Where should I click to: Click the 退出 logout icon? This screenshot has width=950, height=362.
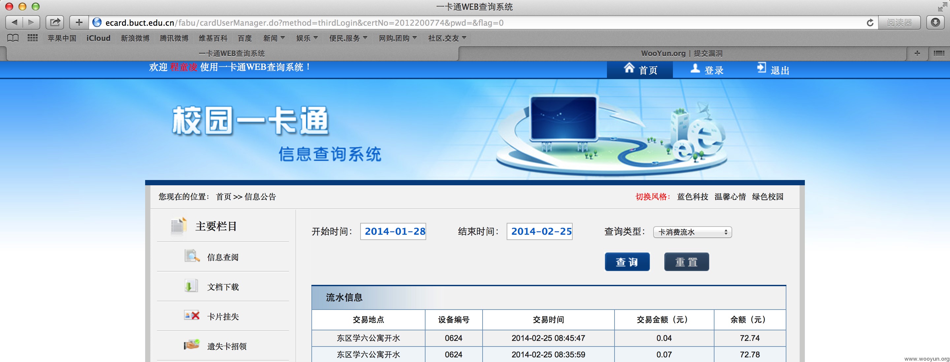pyautogui.click(x=761, y=68)
